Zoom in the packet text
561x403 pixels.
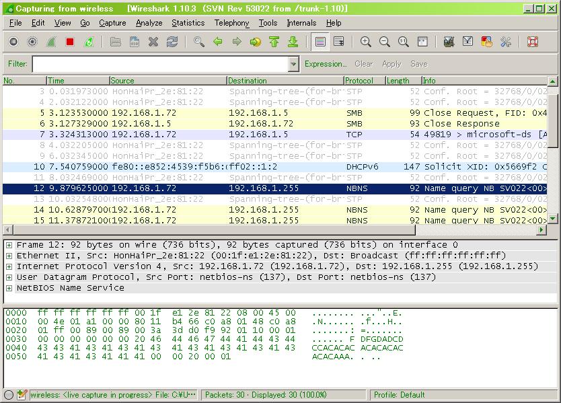366,42
